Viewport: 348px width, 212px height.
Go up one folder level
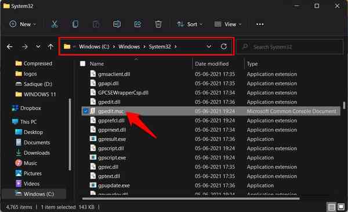(50, 47)
